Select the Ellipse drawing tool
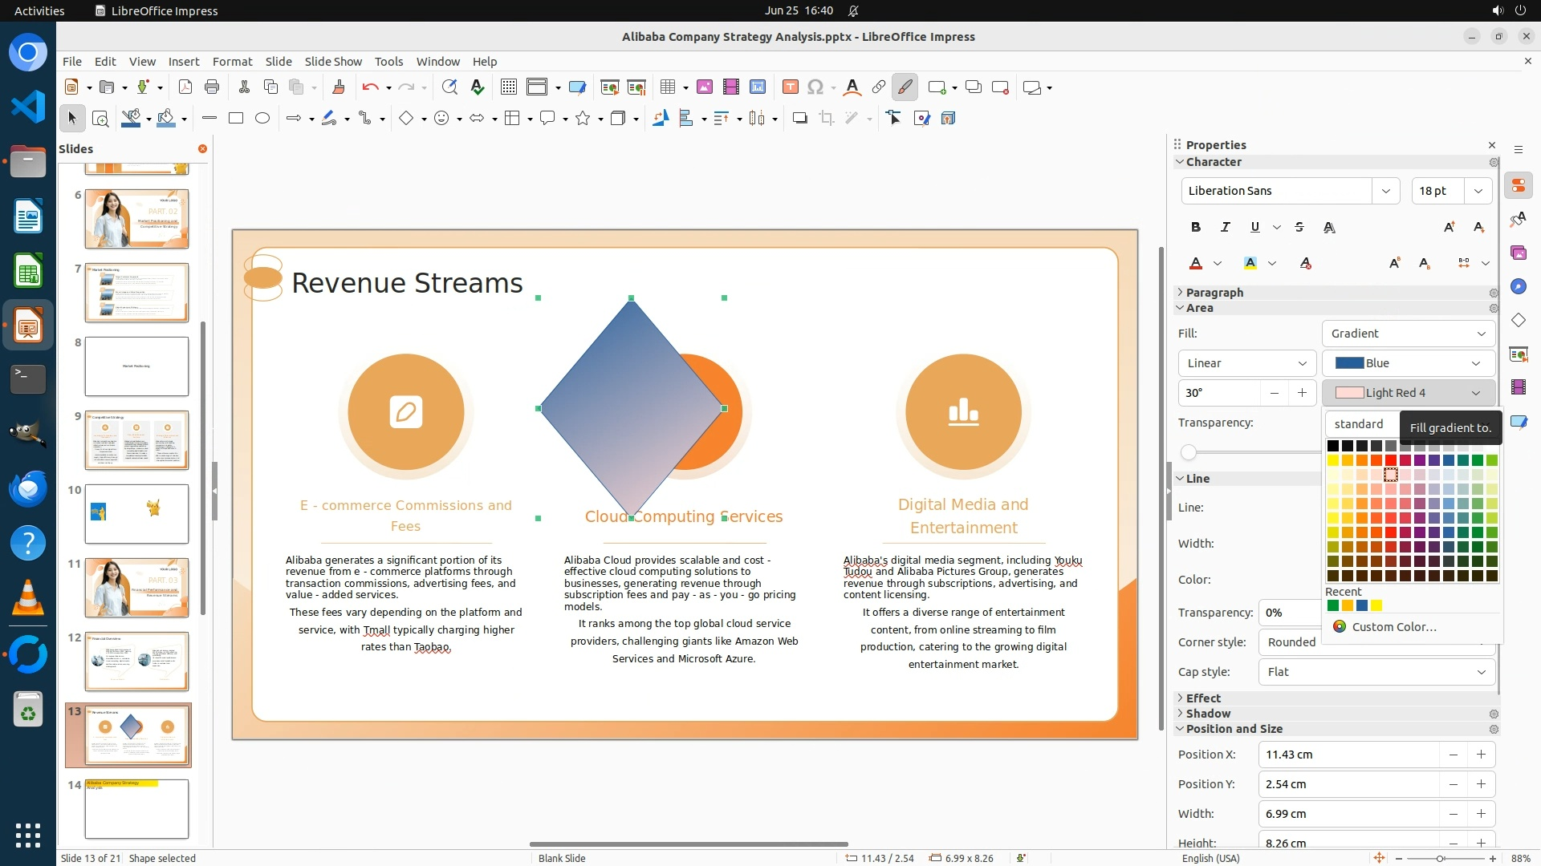 pos(262,119)
